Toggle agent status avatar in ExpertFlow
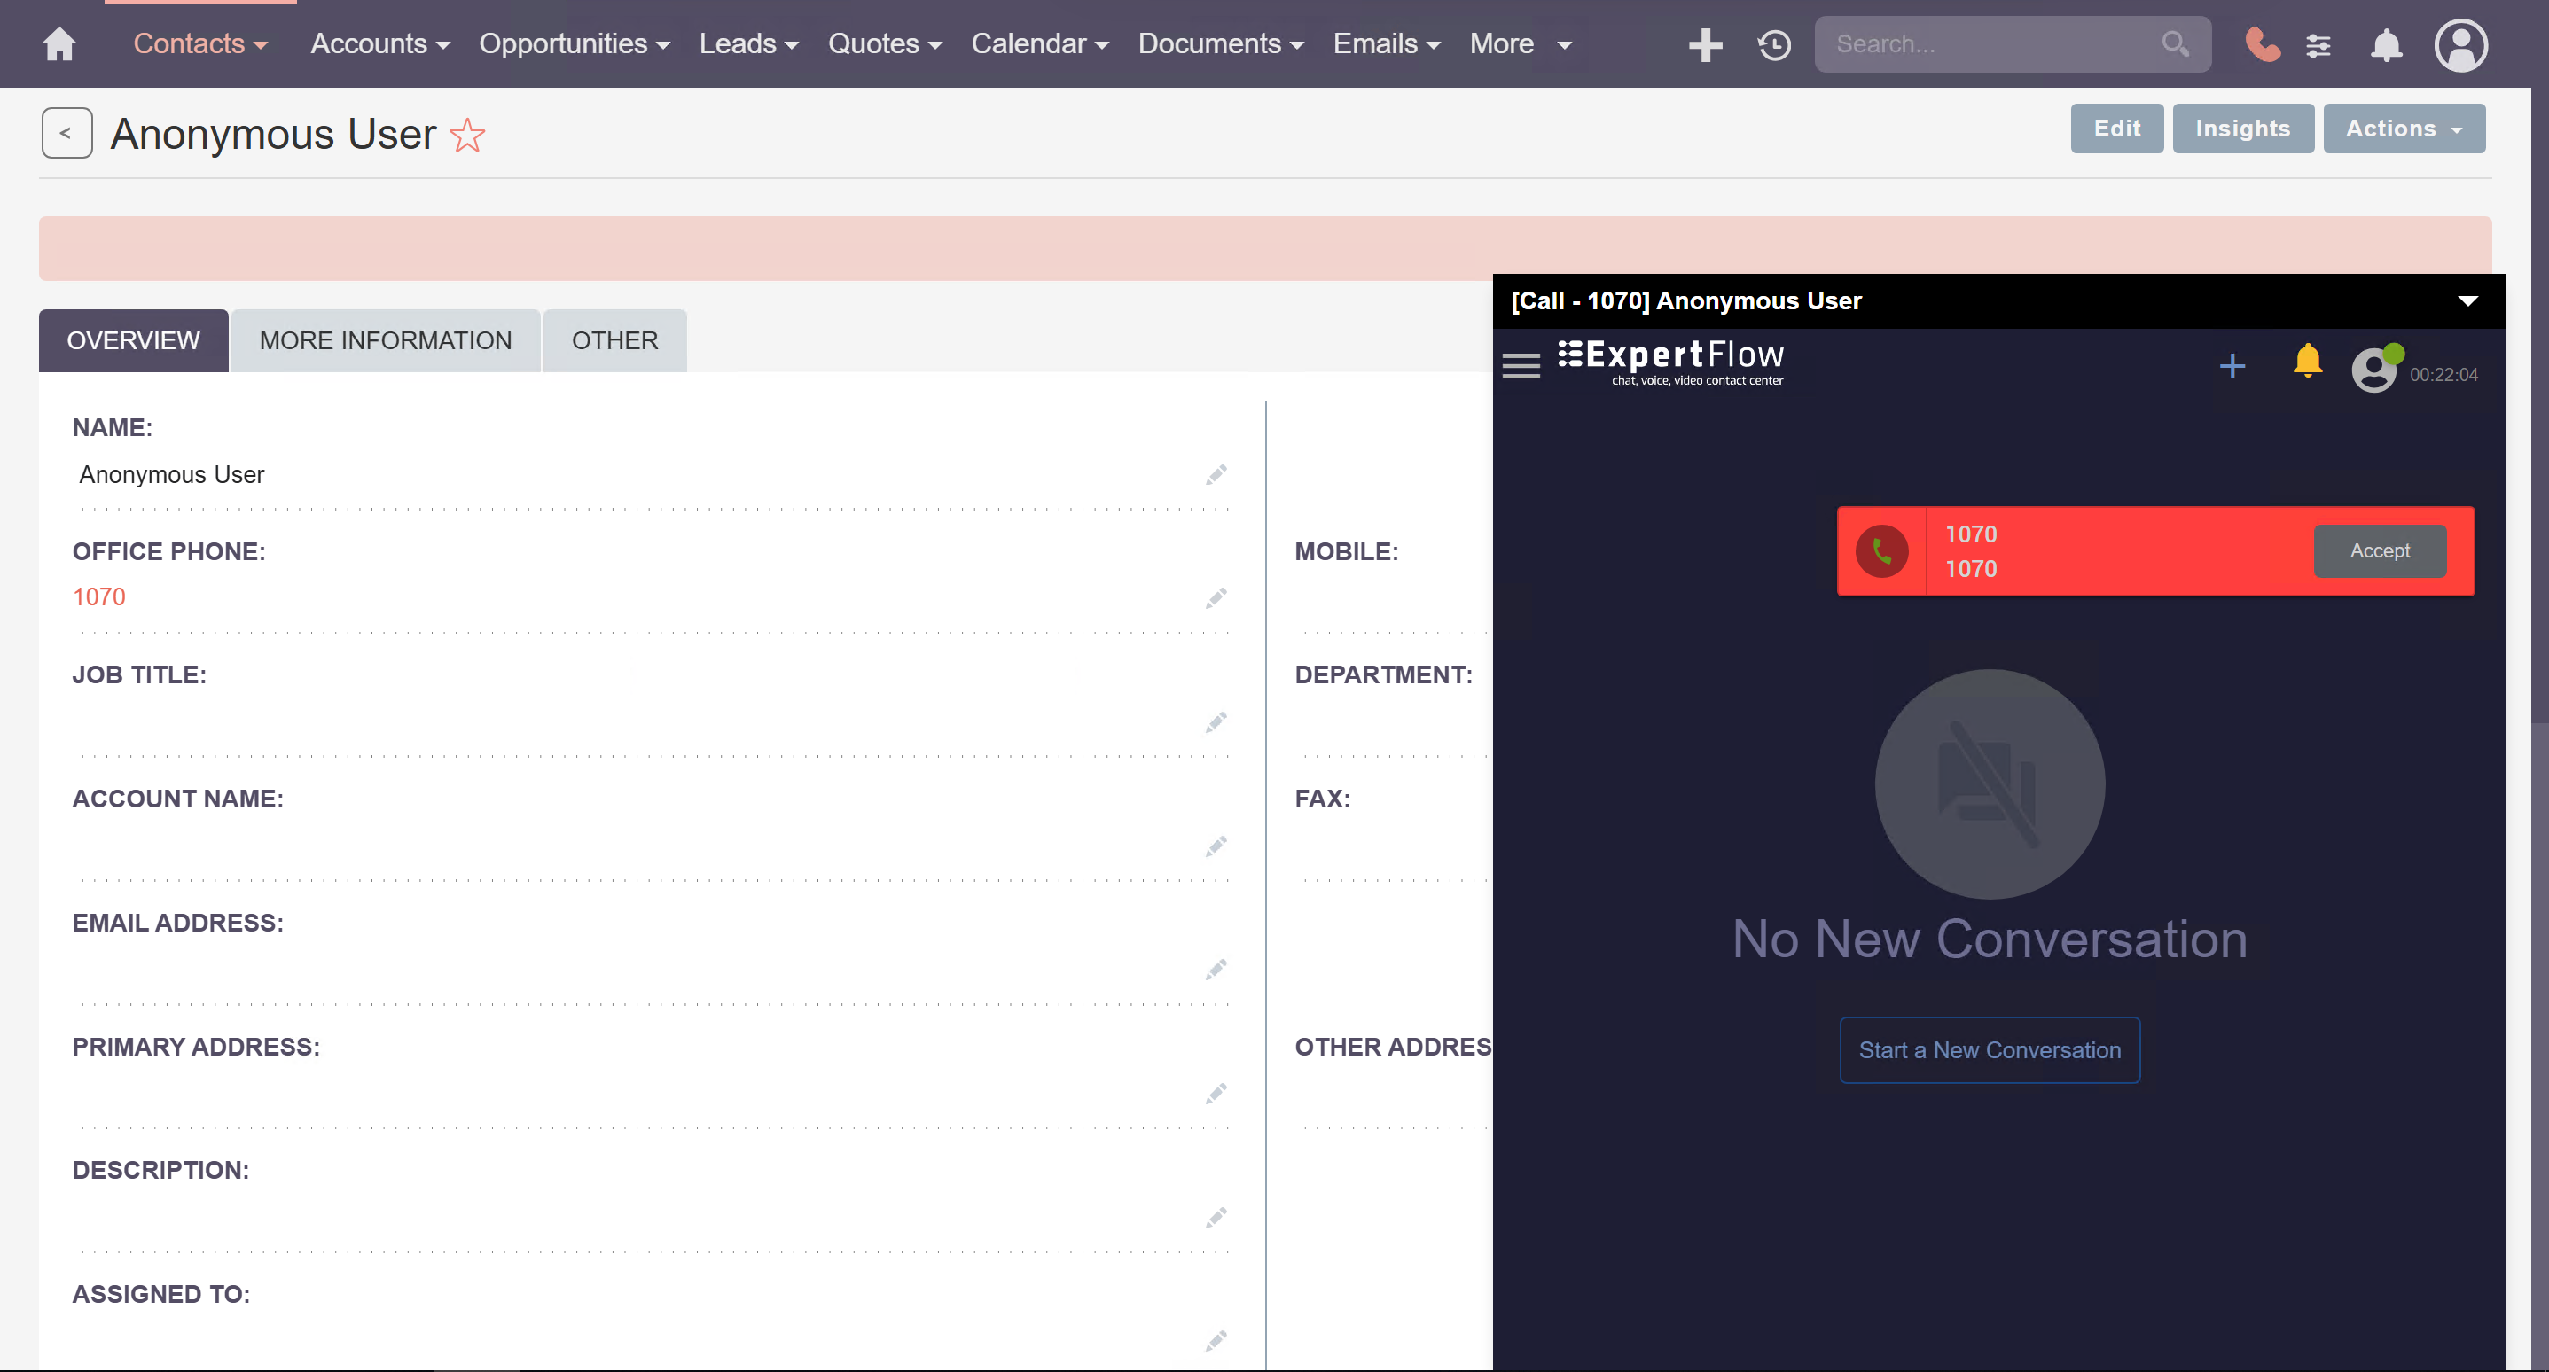2549x1372 pixels. (2375, 370)
